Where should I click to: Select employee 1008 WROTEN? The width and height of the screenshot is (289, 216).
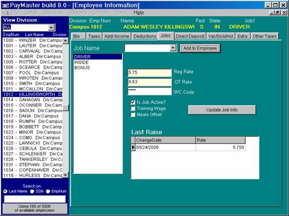[33, 78]
